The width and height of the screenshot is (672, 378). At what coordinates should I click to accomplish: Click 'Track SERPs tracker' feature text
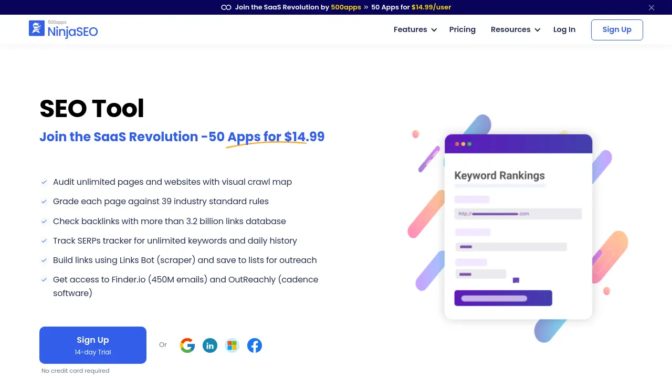coord(175,240)
